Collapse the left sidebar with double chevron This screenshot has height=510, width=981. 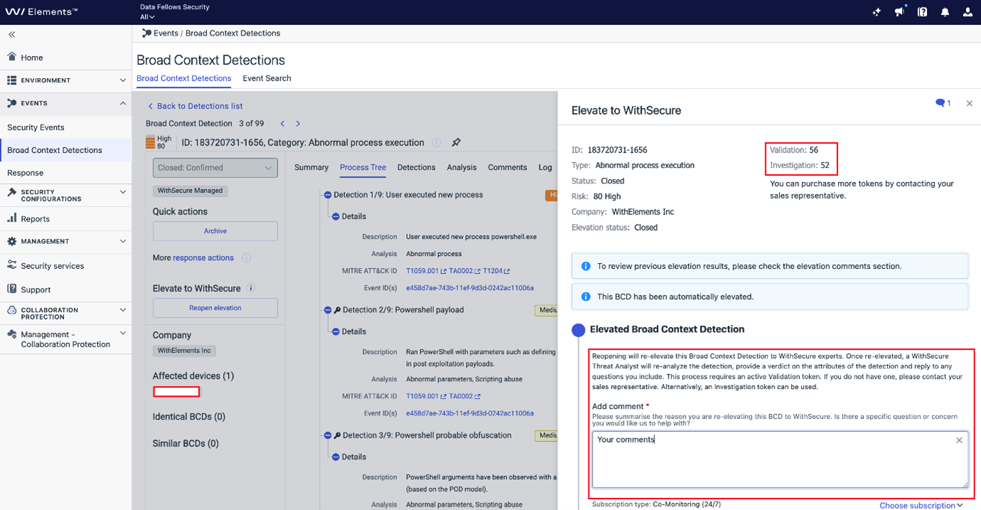(x=11, y=34)
